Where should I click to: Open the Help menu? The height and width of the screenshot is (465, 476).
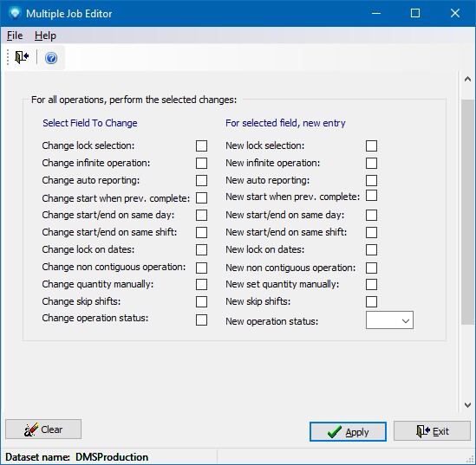pos(45,36)
